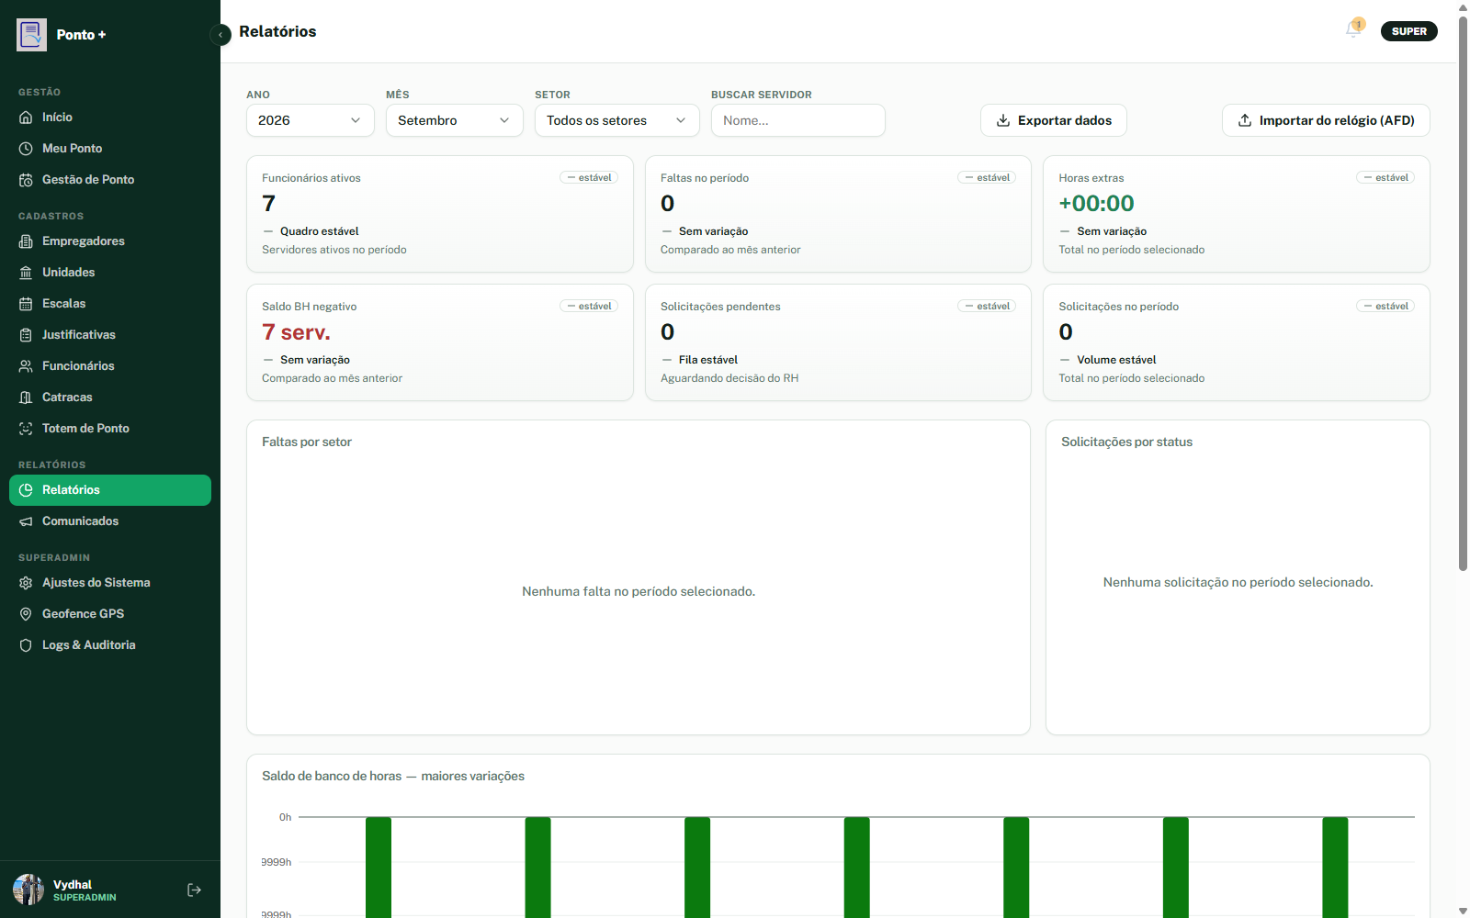The image size is (1470, 918).
Task: Click the Meu Ponto clock icon
Action: click(26, 149)
